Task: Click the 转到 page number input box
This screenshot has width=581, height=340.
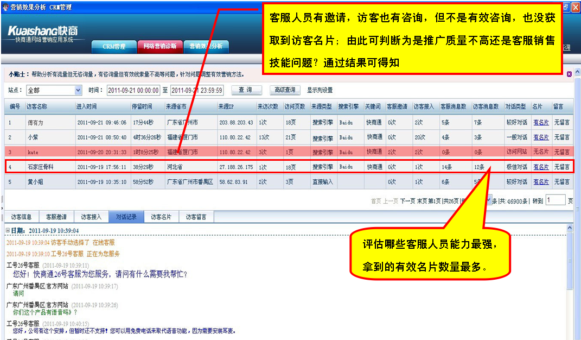Action: click(554, 200)
